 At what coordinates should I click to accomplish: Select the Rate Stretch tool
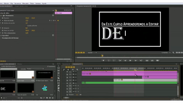[59, 76]
